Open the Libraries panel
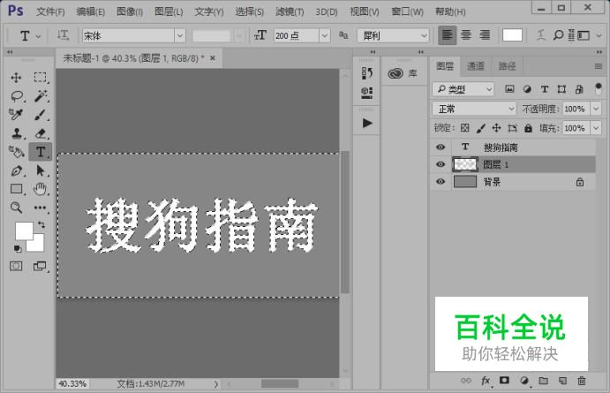Viewport: 610px width, 393px height. pos(403,73)
